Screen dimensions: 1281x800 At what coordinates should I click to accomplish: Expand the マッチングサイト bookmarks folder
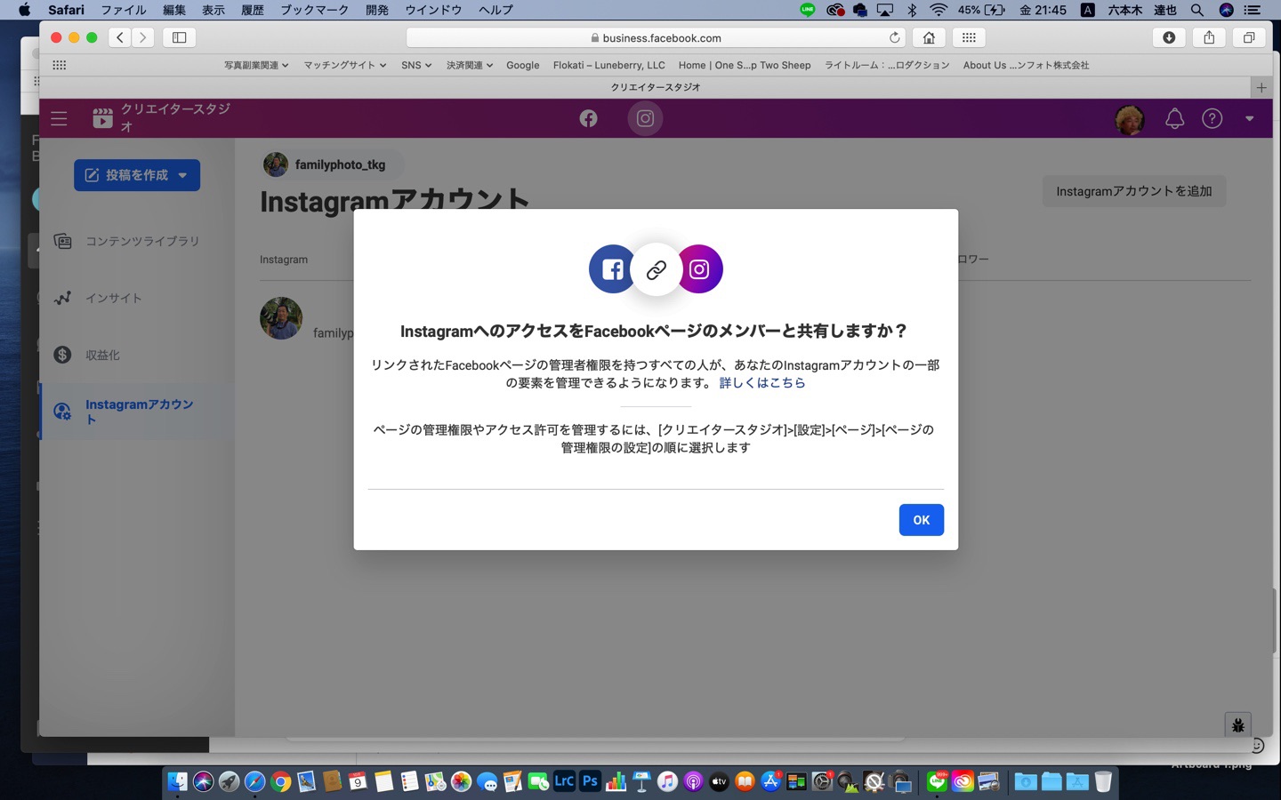pyautogui.click(x=344, y=65)
